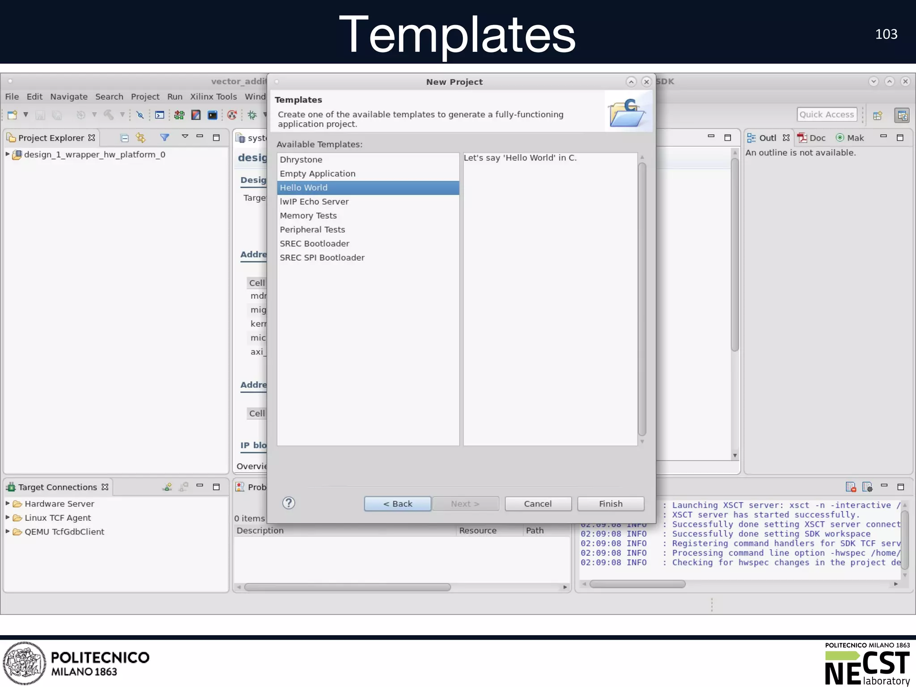This screenshot has height=687, width=916.
Task: Switch to the Doc tab
Action: pyautogui.click(x=812, y=138)
